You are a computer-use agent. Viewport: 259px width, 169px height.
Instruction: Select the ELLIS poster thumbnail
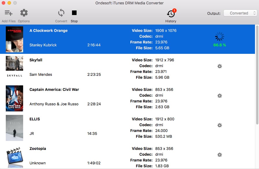click(14, 128)
